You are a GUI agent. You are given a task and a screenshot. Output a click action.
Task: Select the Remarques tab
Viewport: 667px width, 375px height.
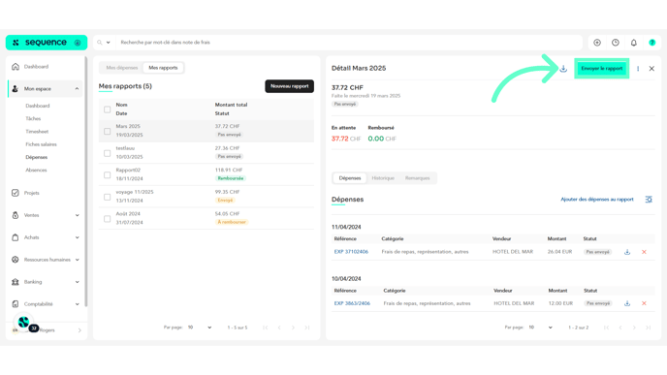(x=417, y=178)
